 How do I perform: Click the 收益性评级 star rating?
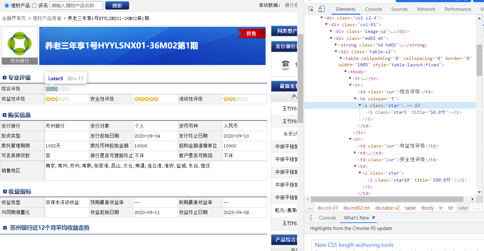click(57, 99)
